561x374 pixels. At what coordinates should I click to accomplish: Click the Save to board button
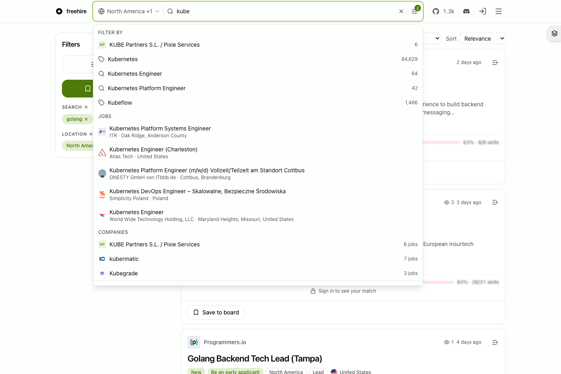(216, 312)
